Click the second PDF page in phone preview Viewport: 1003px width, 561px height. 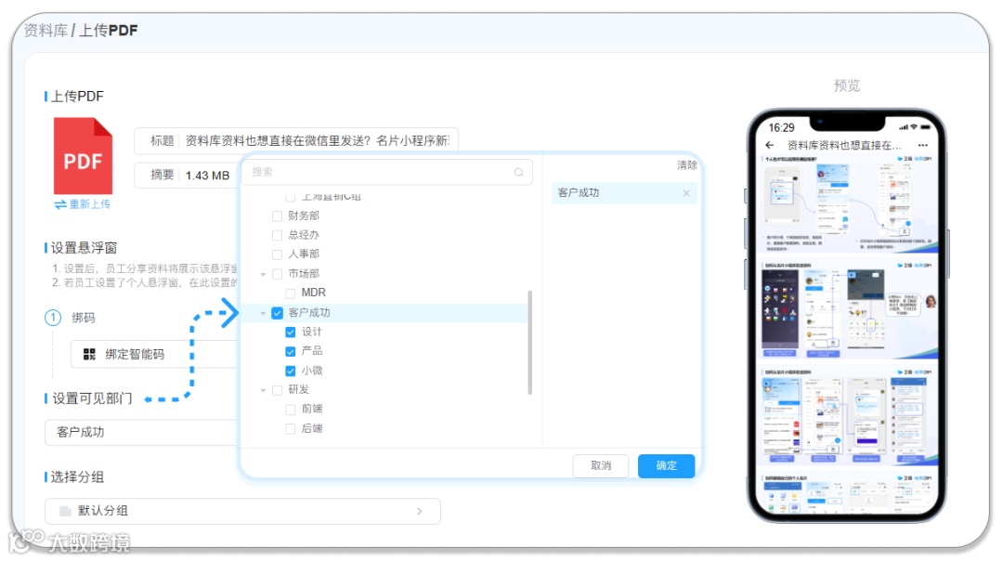[x=847, y=310]
